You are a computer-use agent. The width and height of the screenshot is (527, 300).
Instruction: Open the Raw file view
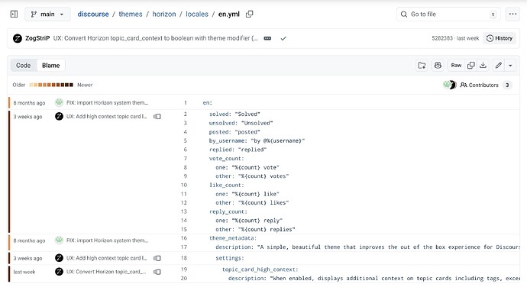tap(456, 66)
